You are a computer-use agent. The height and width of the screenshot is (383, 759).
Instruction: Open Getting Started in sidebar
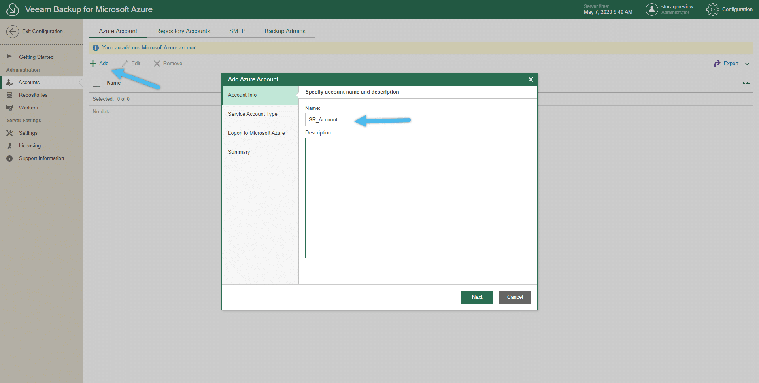[x=42, y=57]
